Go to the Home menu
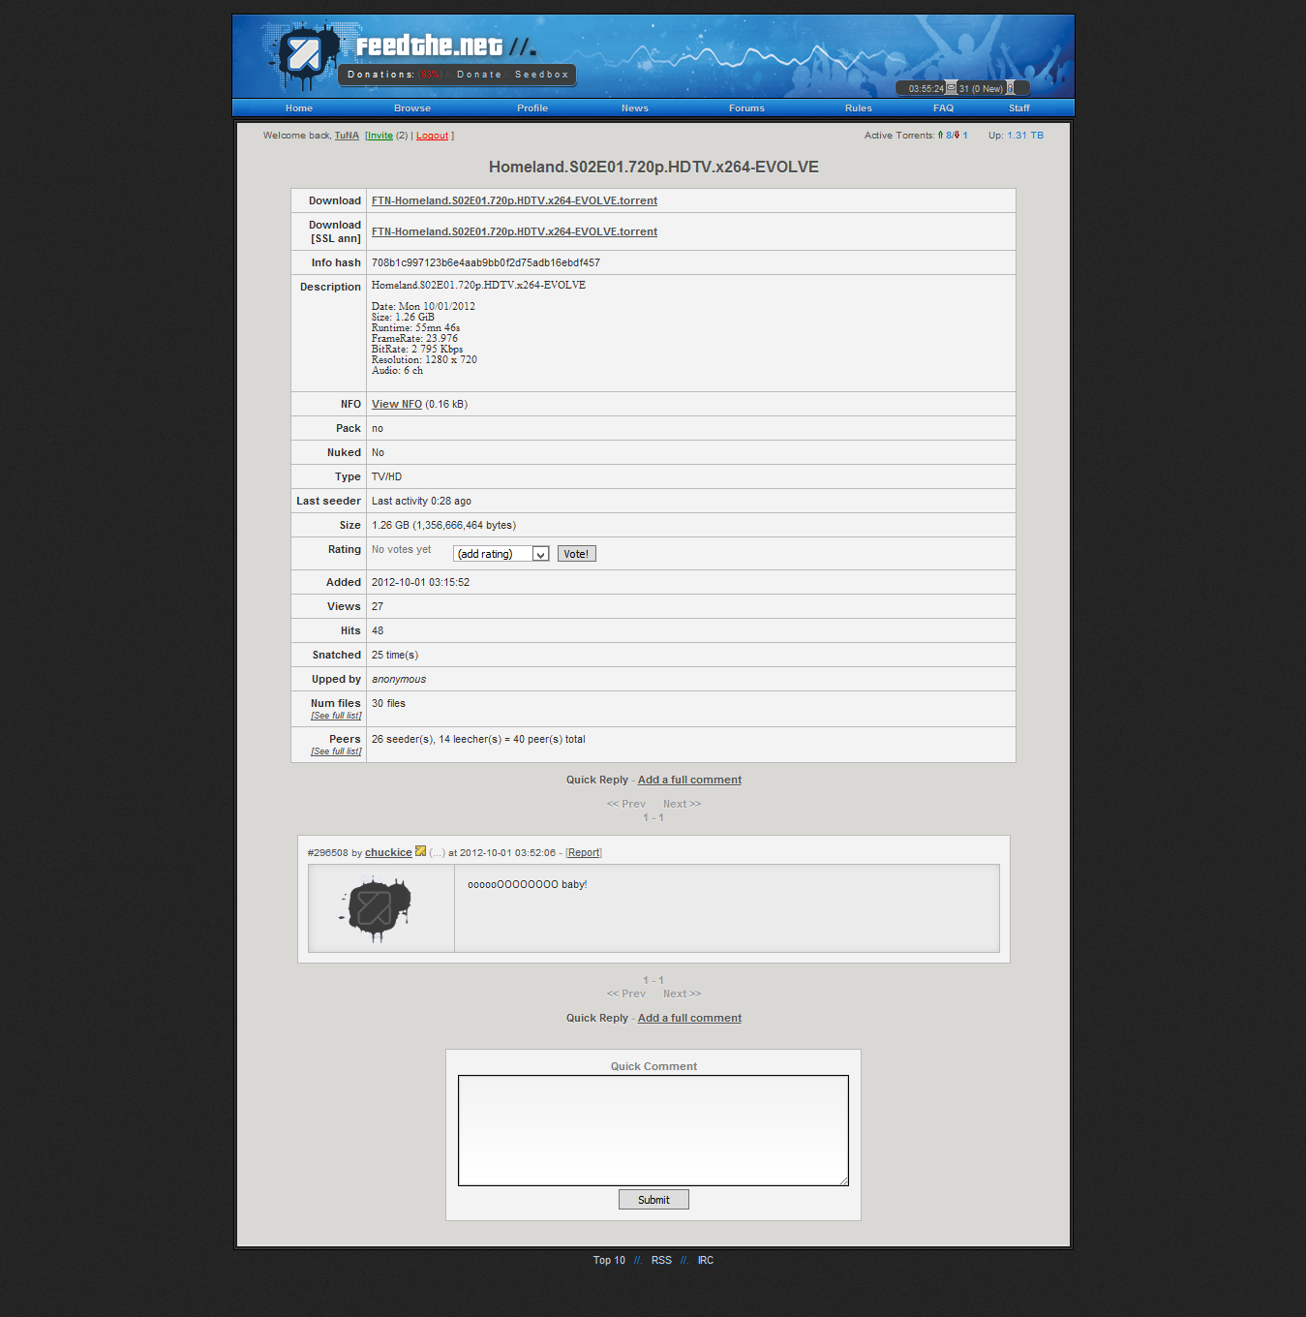Image resolution: width=1306 pixels, height=1317 pixels. click(x=299, y=108)
